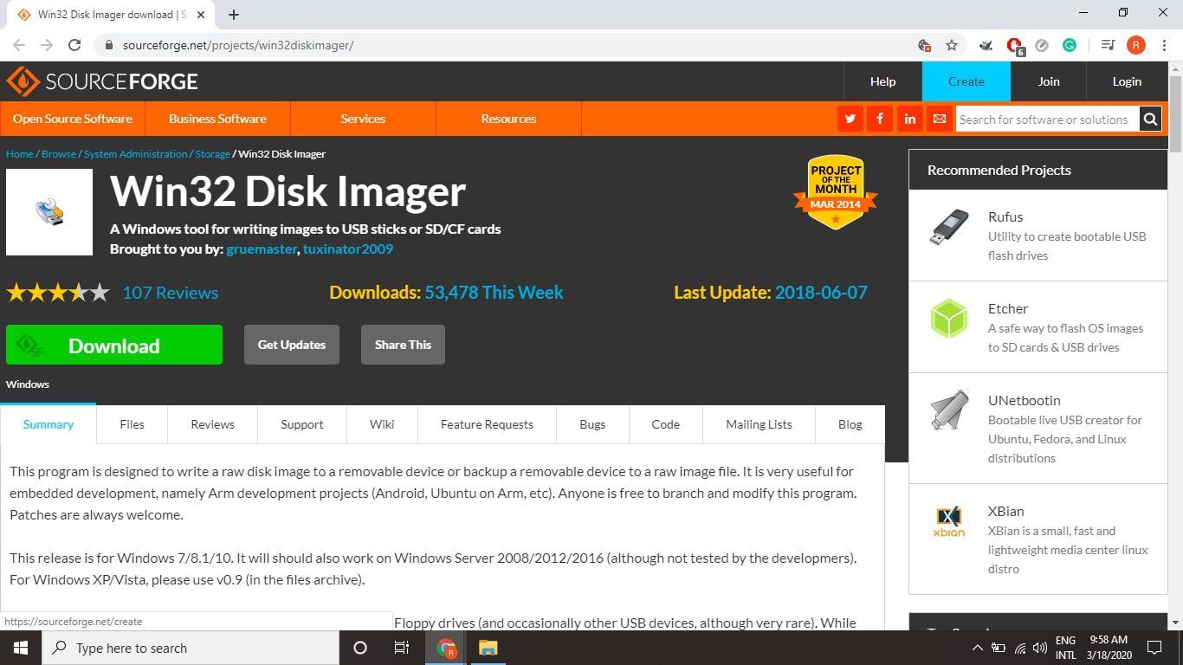
Task: Open File Explorer from the taskbar
Action: click(488, 648)
